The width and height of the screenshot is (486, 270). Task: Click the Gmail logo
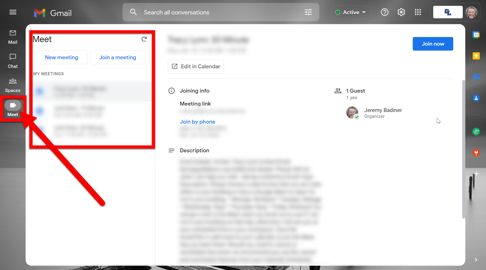[53, 13]
